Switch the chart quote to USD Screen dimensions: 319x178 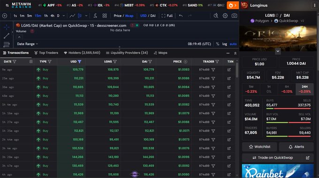143,15
